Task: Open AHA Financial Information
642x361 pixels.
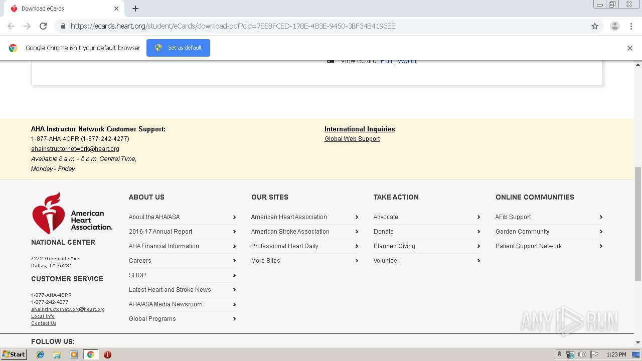Action: 164,246
